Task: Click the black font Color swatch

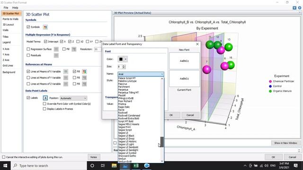Action: click(x=121, y=59)
